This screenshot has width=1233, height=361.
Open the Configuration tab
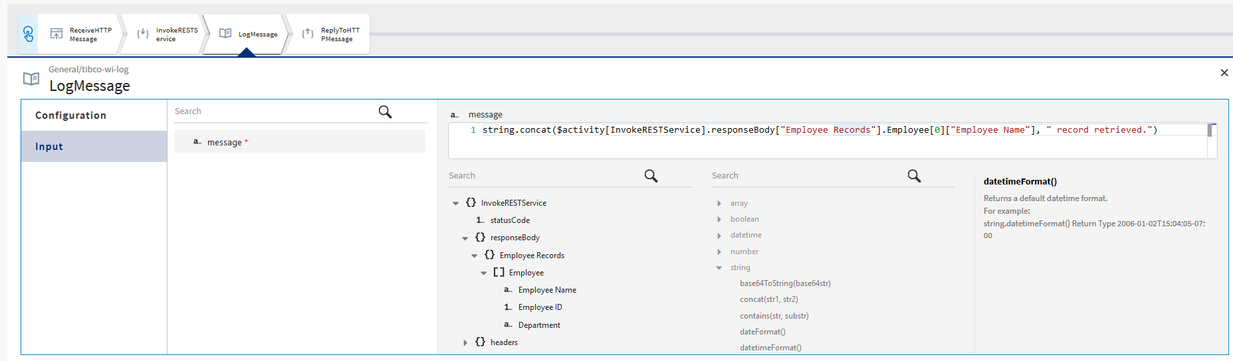tap(70, 115)
